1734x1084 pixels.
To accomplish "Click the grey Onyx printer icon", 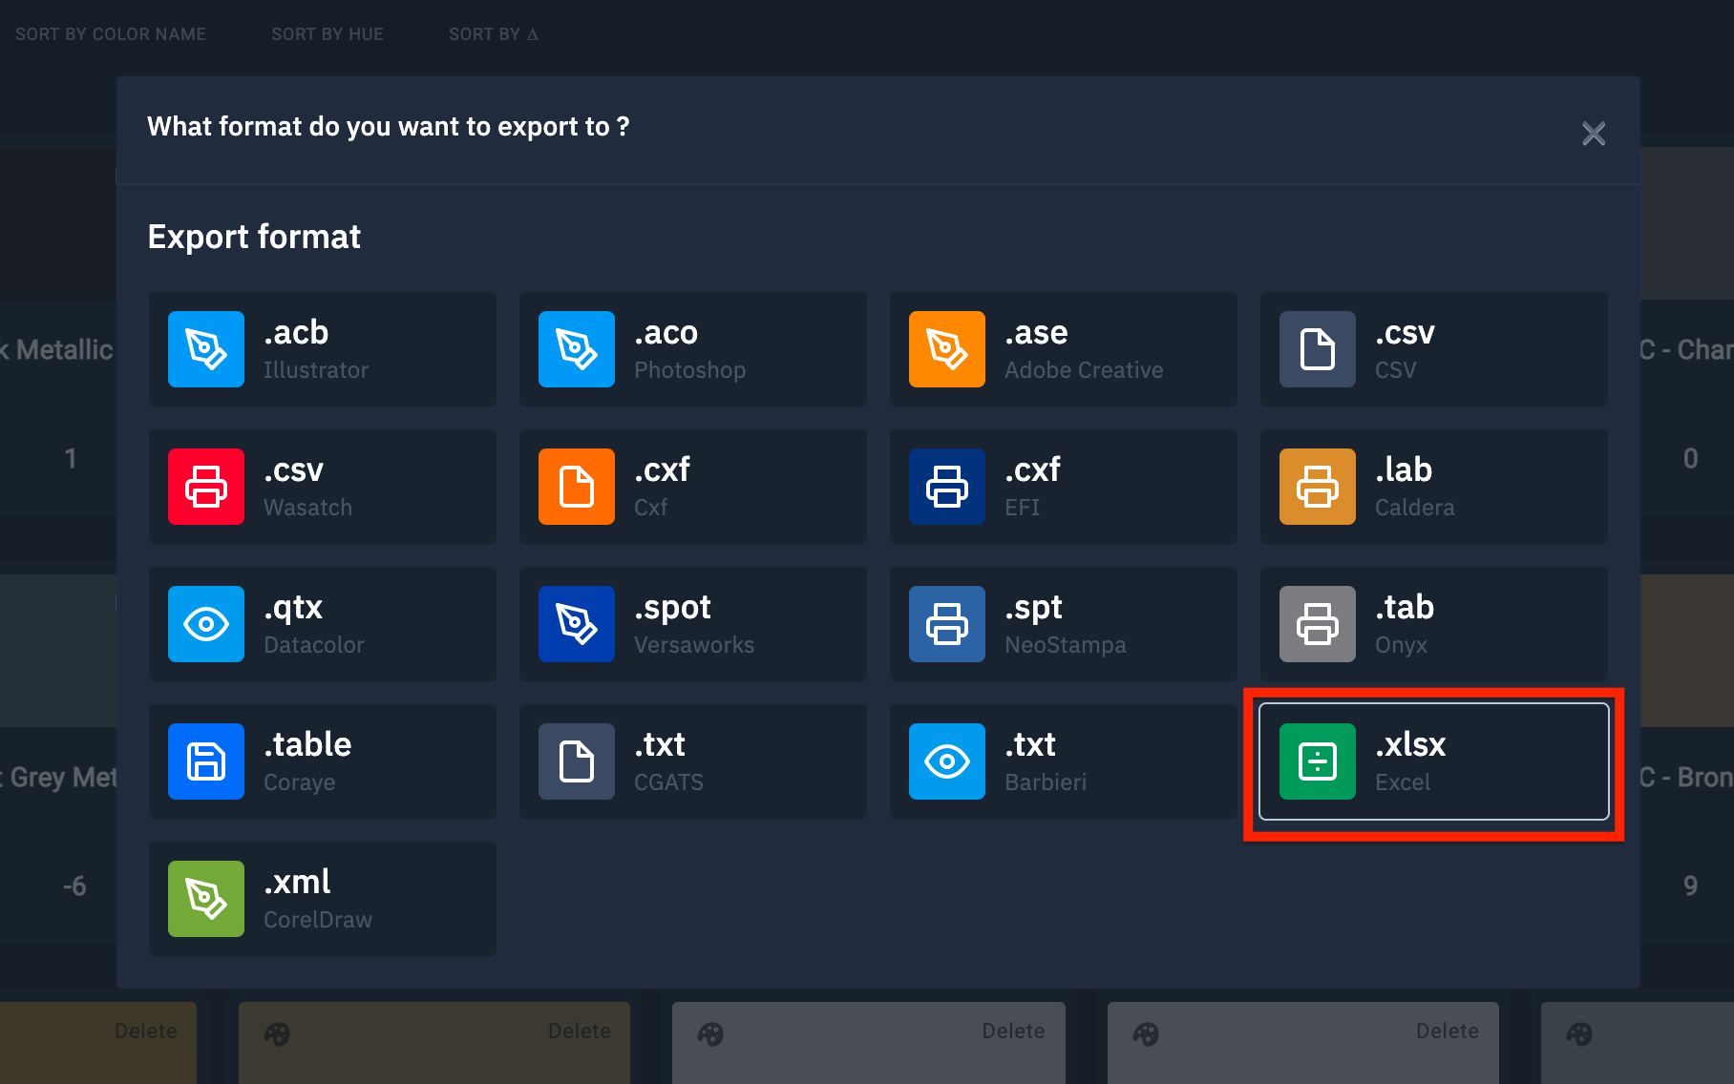I will click(1318, 624).
